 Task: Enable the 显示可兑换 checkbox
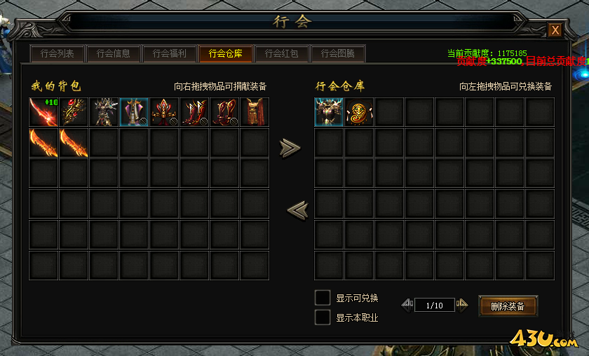point(323,298)
